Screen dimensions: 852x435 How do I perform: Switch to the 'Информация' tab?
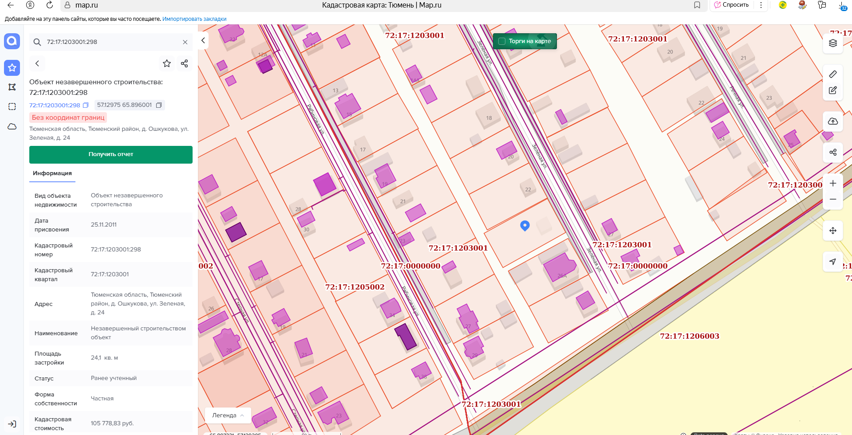point(52,173)
